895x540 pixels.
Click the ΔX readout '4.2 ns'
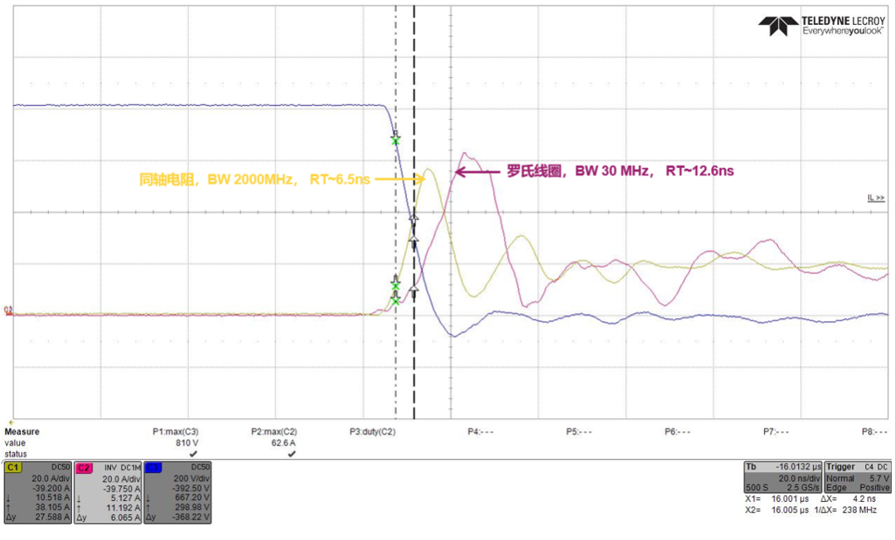point(864,499)
